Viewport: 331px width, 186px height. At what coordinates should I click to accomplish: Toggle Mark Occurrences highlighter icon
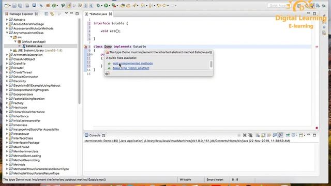69,6
